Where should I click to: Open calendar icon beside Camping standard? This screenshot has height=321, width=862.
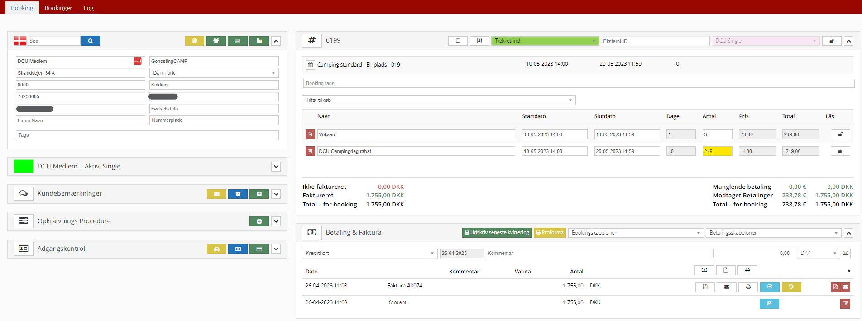pos(310,65)
